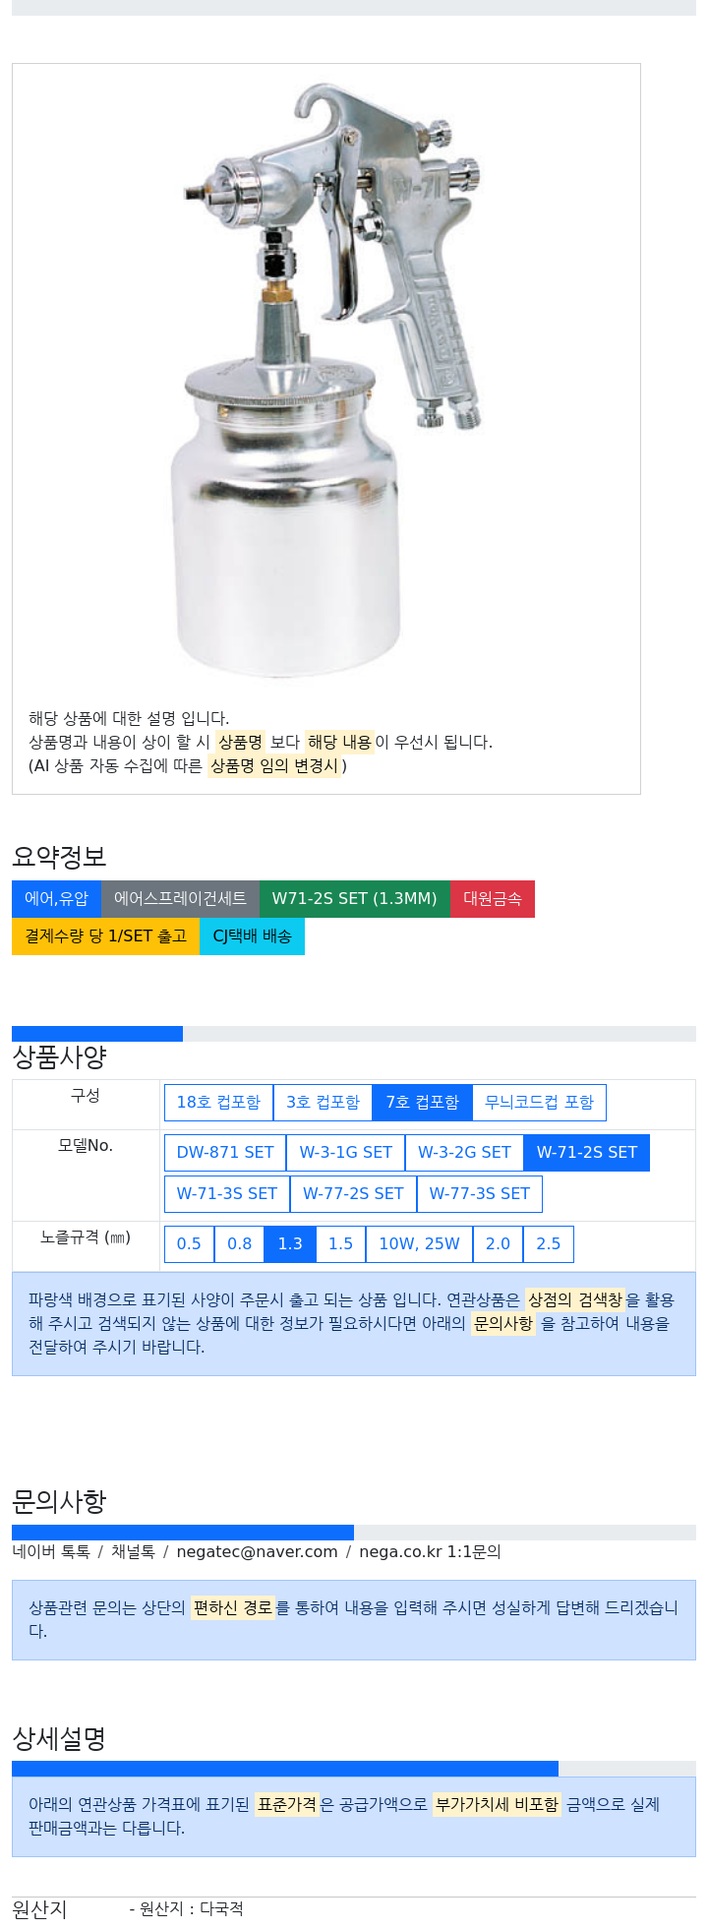Select nozzle size 1.5

(x=340, y=1243)
